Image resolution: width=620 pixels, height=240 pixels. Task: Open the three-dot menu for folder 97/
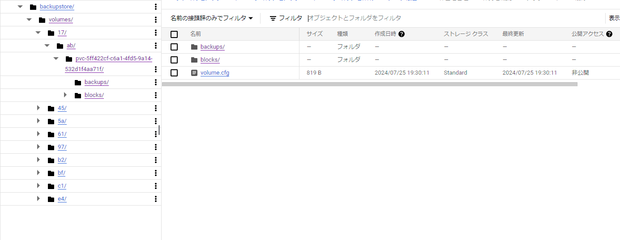coord(155,147)
